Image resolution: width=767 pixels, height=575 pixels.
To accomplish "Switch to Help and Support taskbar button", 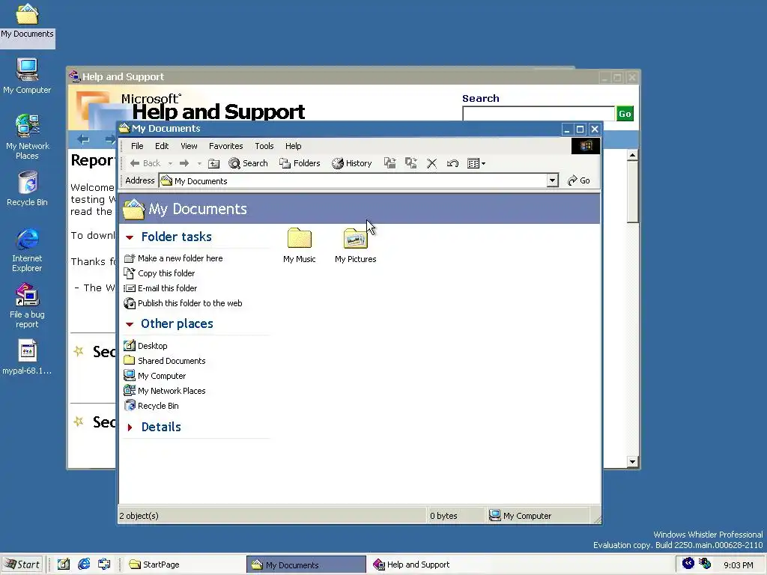I will [428, 565].
